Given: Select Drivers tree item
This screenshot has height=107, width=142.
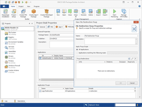Looking at the screenshot, I should tap(10, 57).
